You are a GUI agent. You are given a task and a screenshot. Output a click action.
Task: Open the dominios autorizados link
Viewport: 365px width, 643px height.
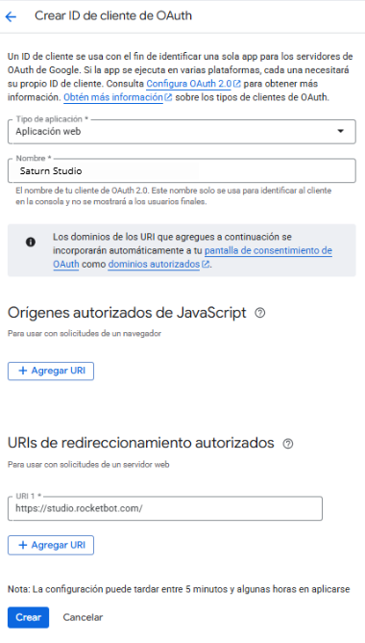coord(154,265)
